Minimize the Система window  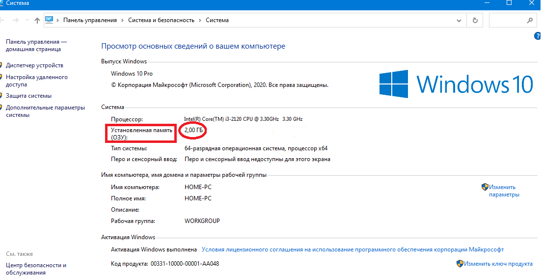(487, 3)
